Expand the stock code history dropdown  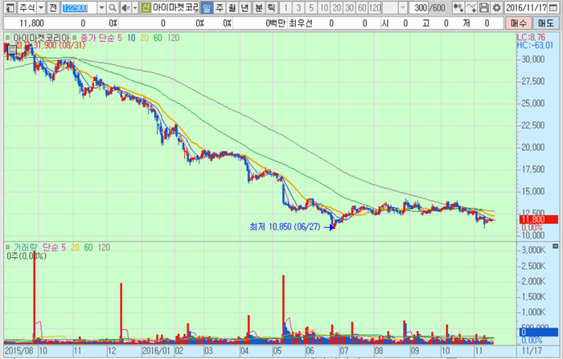[101, 7]
